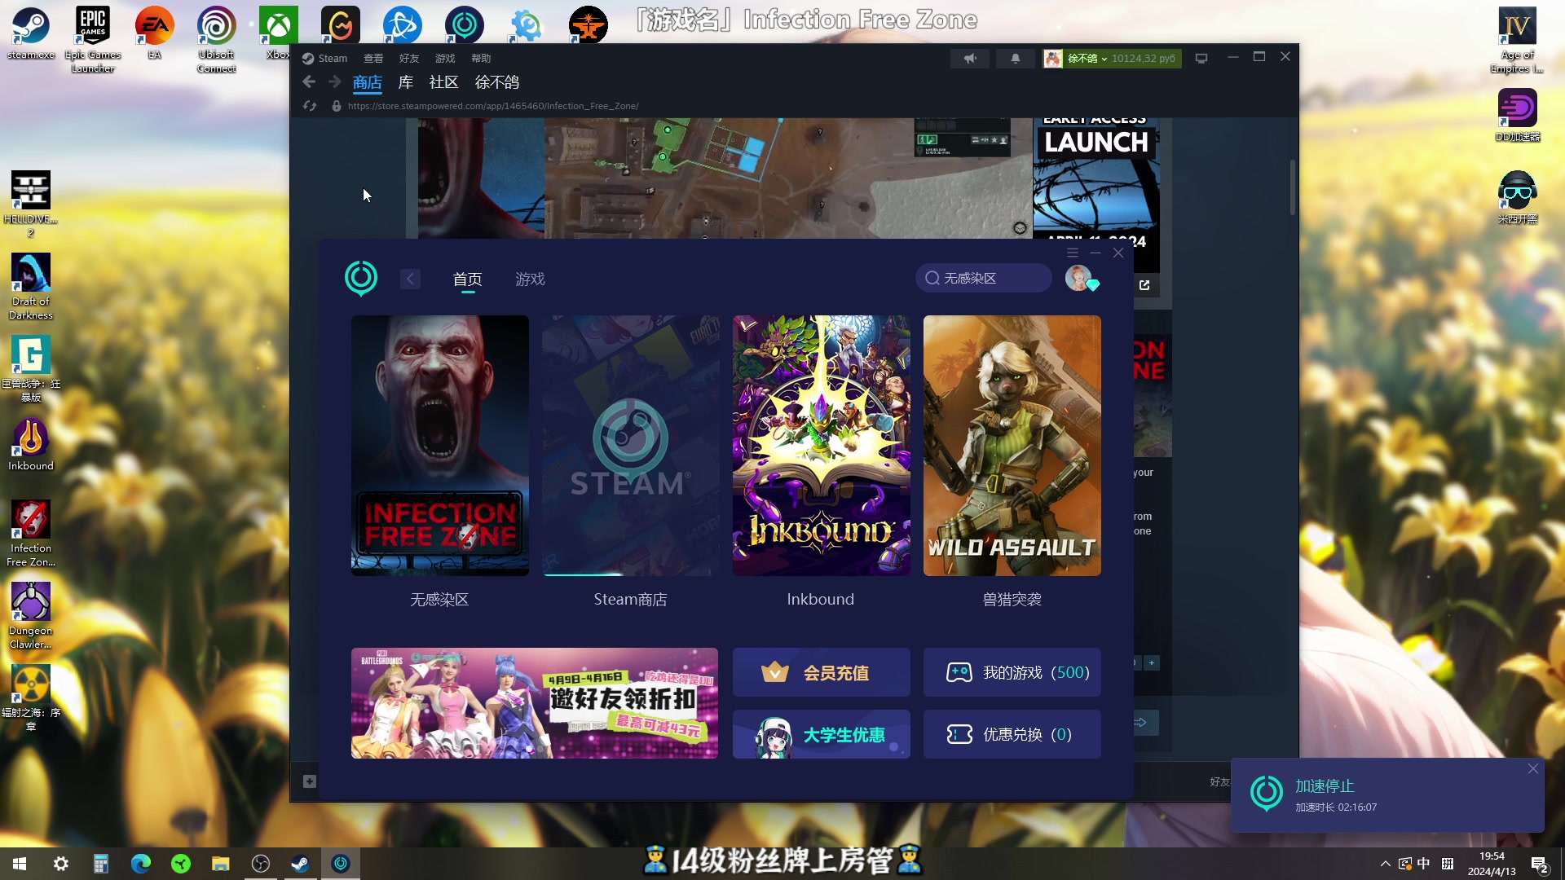Open Age of Empires IV desktop icon
The image size is (1565, 880).
point(1517,39)
